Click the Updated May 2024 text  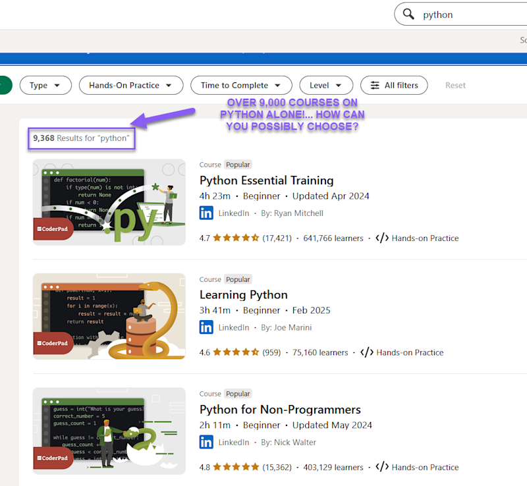[x=332, y=425]
